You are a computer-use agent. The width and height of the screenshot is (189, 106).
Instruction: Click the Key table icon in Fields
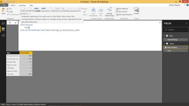(x=167, y=36)
